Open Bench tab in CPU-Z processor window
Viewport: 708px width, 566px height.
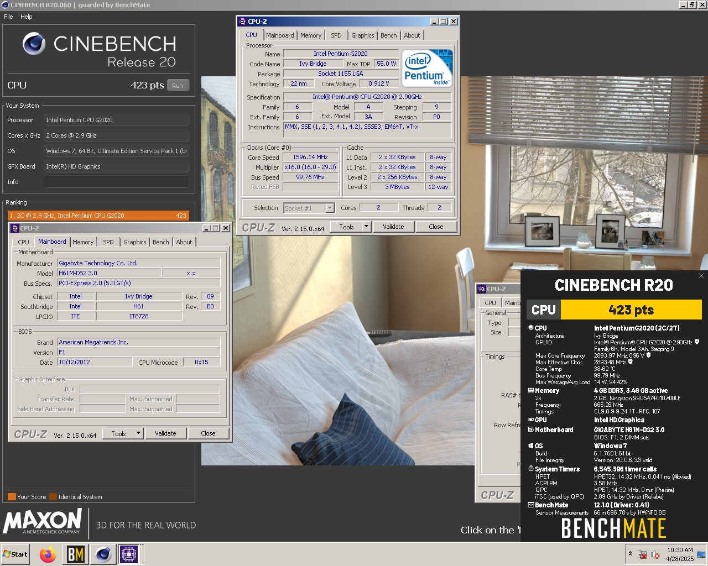coord(389,35)
